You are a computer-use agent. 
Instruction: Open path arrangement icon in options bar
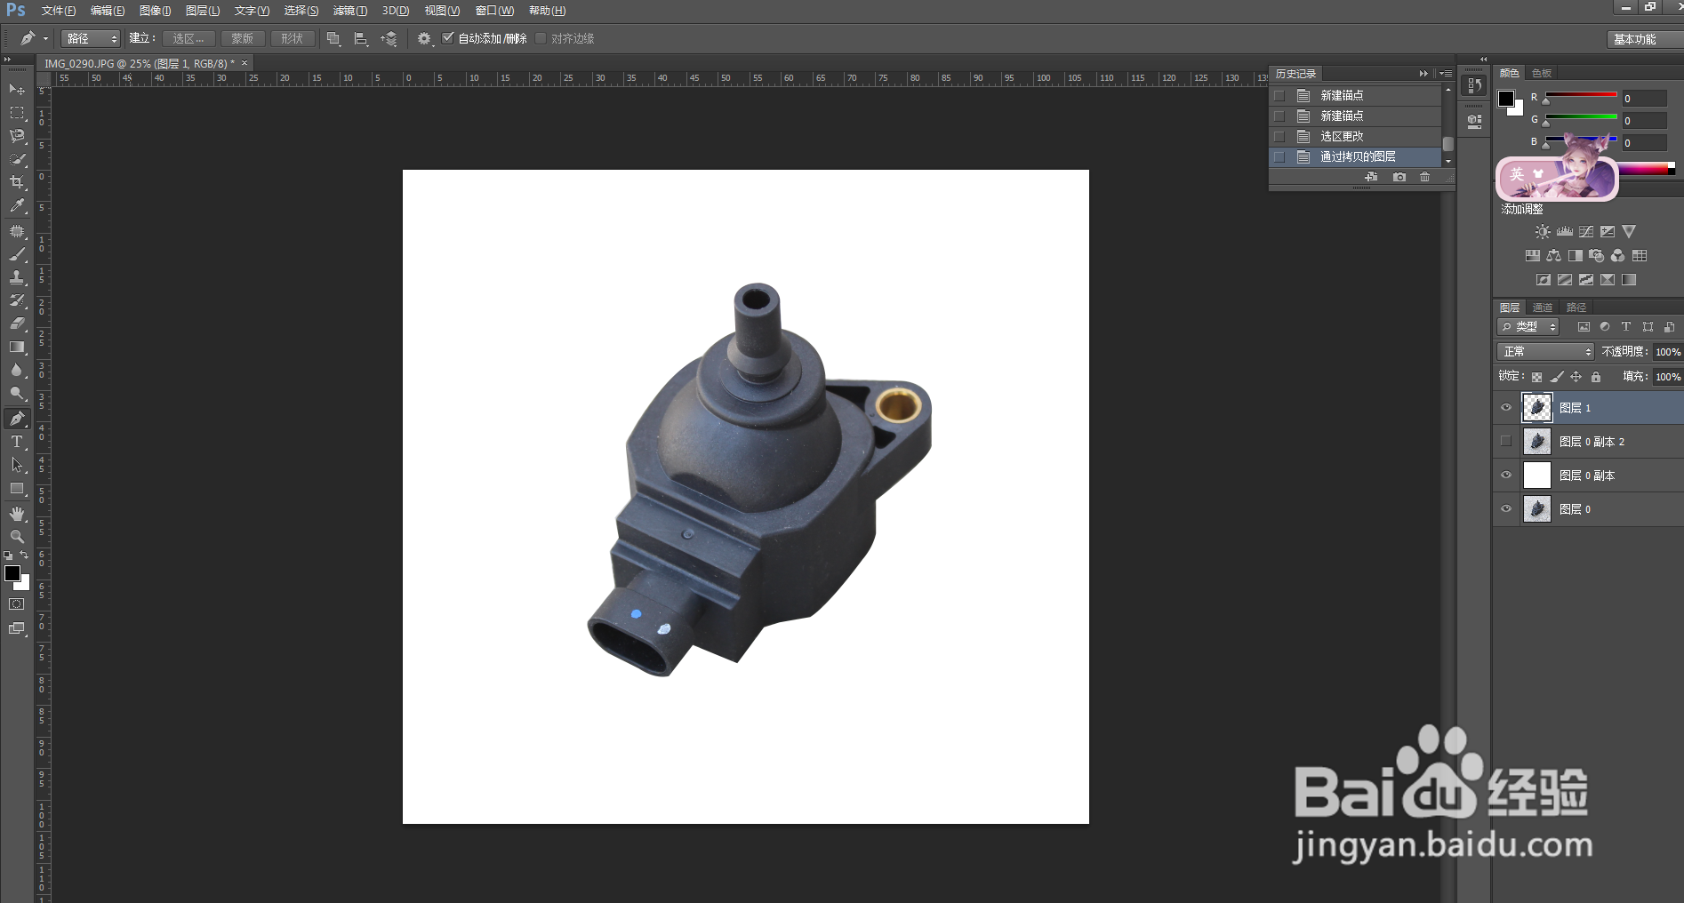coord(389,39)
